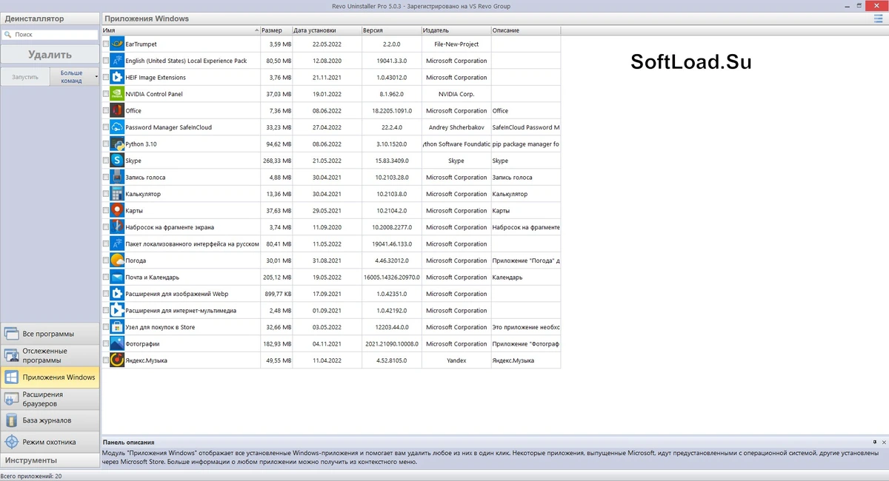Viewport: 889px width, 481px height.
Task: Click the File-New-Project publisher cell
Action: tap(456, 44)
